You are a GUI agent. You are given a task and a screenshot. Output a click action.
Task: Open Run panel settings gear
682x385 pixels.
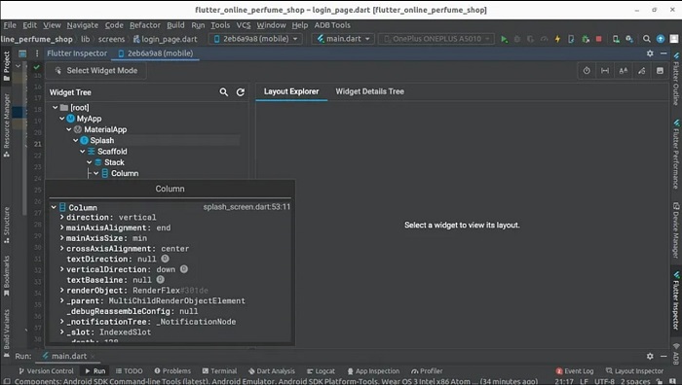pos(650,356)
